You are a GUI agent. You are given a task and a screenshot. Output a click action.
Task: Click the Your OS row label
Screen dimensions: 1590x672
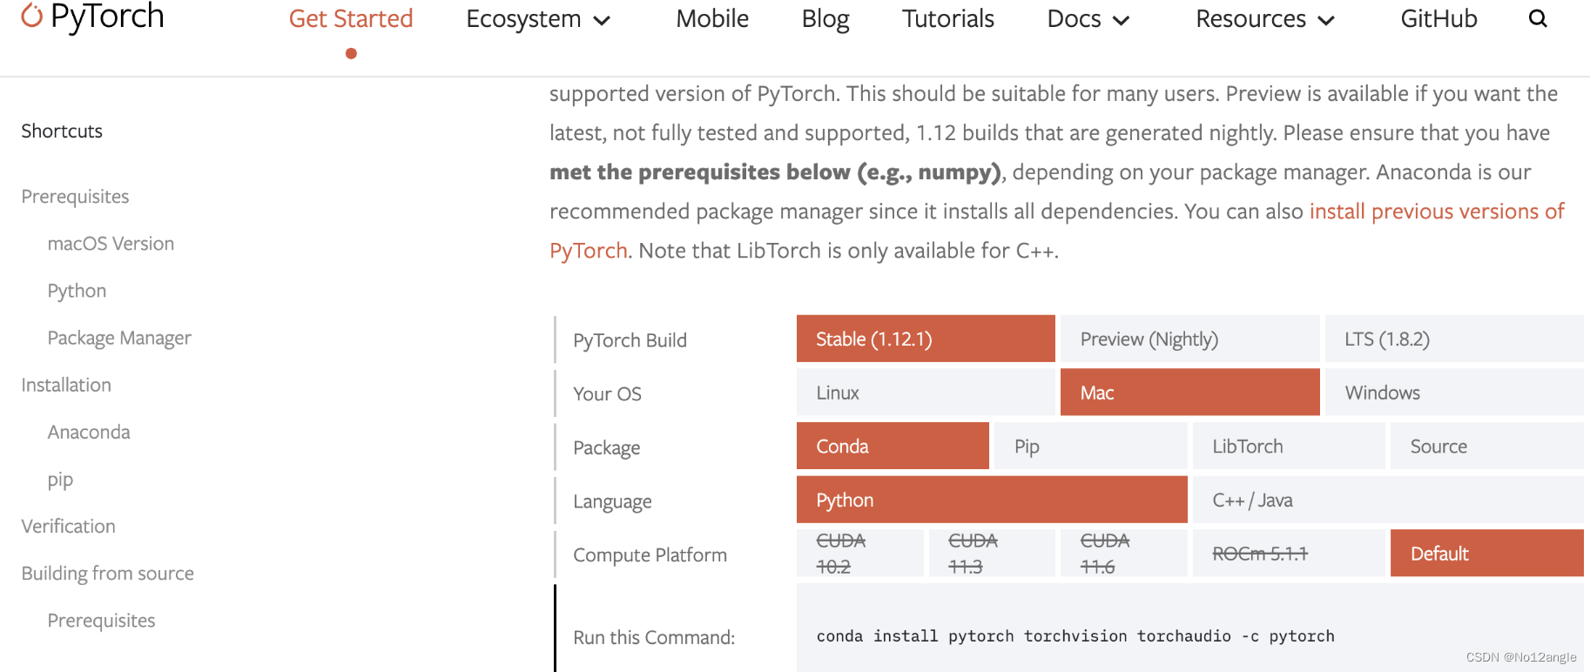607,394
